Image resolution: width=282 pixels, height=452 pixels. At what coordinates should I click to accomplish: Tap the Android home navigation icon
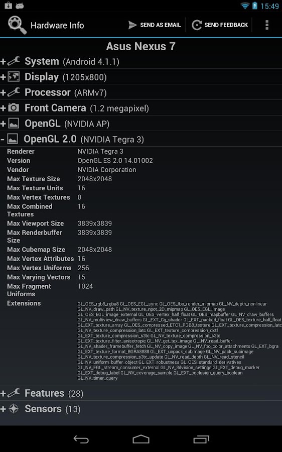coord(141,439)
